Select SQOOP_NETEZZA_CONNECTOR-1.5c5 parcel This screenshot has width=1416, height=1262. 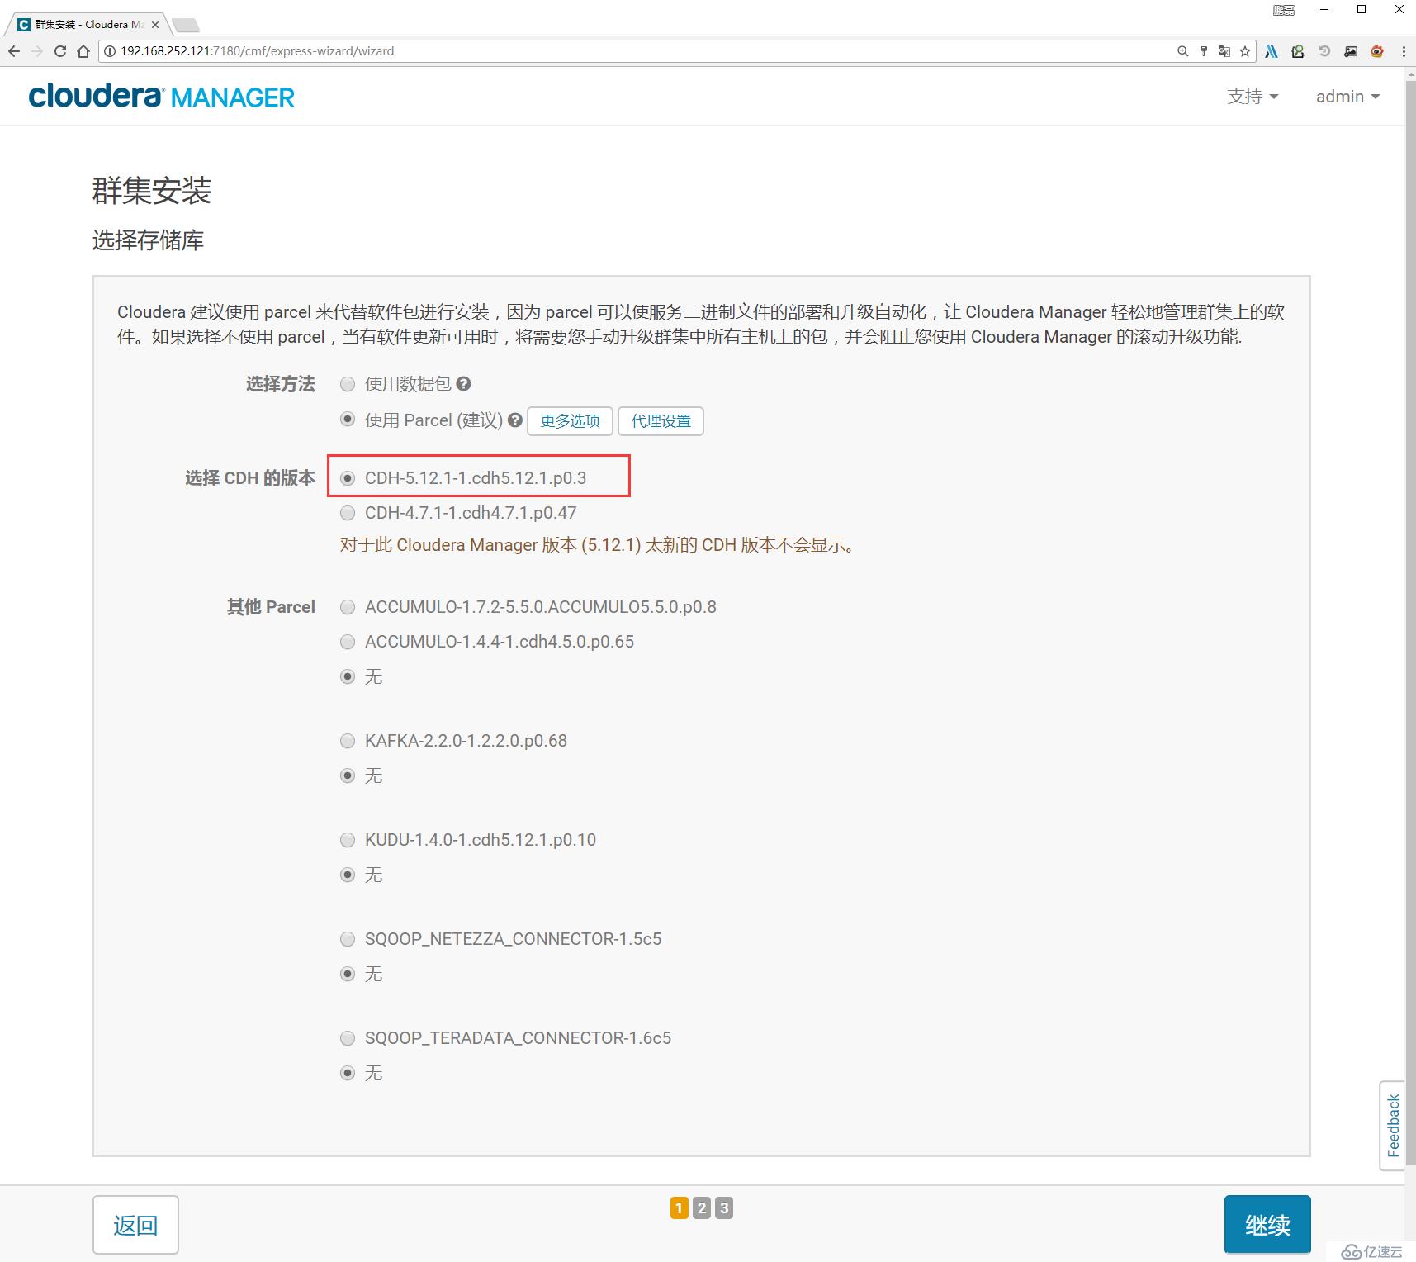point(348,939)
